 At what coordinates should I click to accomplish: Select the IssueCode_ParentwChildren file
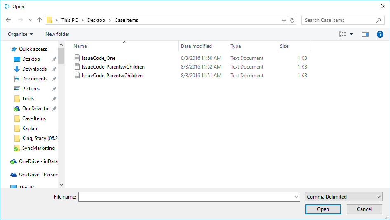pos(112,76)
